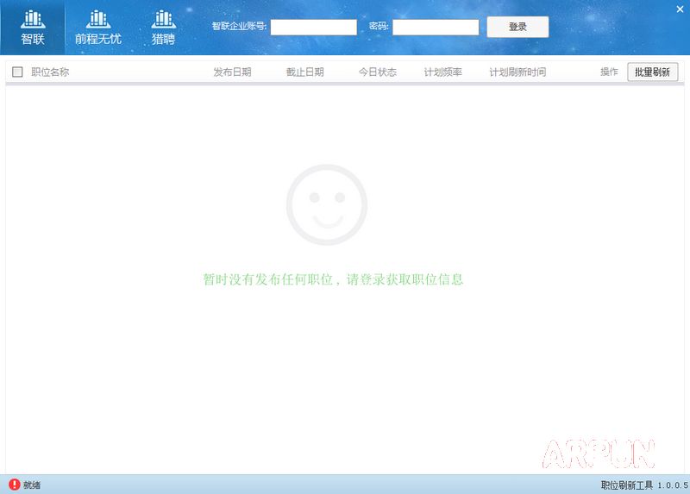Switch to the 智联 tab
This screenshot has width=690, height=494.
point(33,28)
